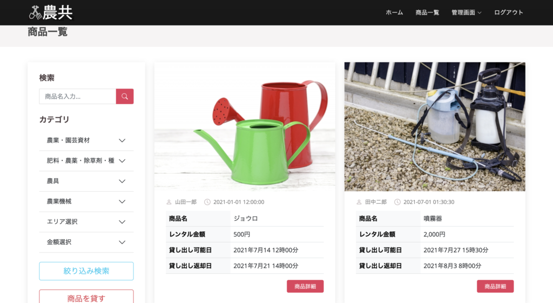Screen dimensions: 553x303
Task: Focus the 商品名入力 search field
Action: (x=78, y=97)
